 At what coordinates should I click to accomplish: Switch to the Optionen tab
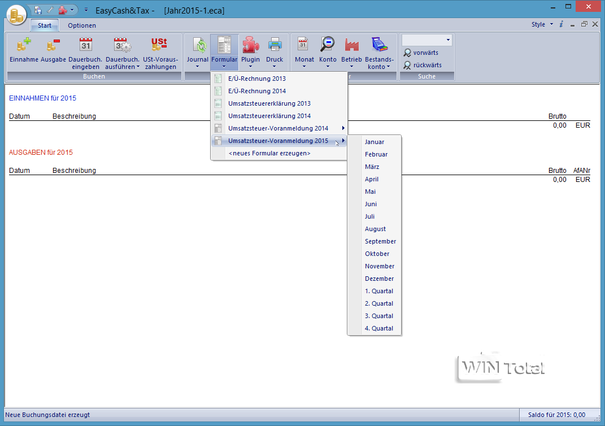tap(82, 25)
